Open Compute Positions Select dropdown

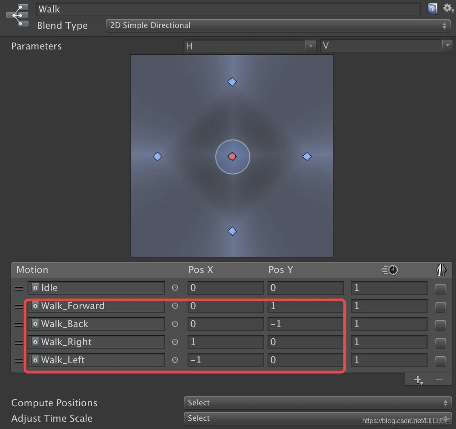click(x=317, y=403)
